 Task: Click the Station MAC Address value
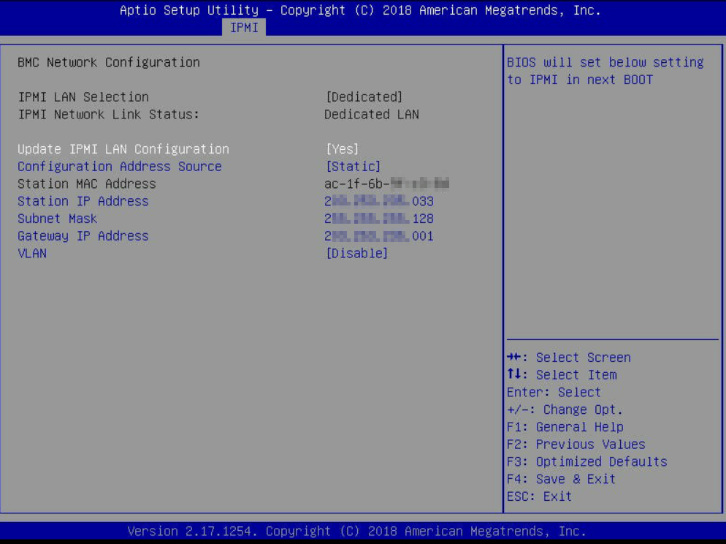[386, 184]
